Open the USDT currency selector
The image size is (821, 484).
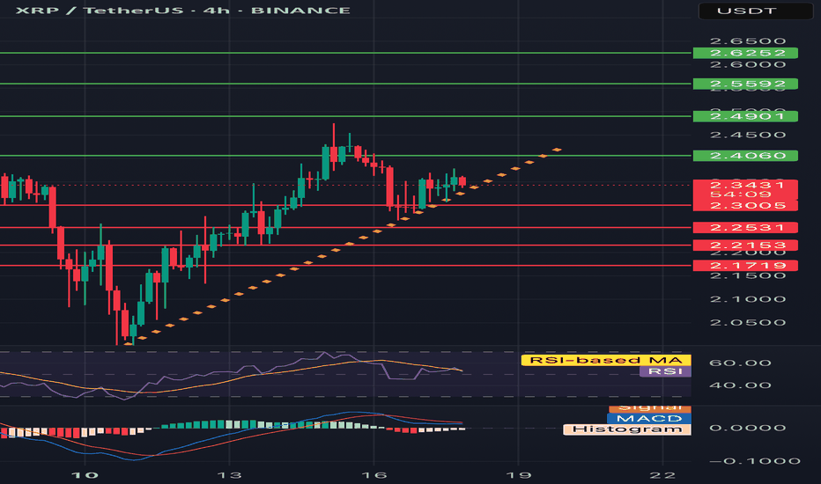(756, 11)
